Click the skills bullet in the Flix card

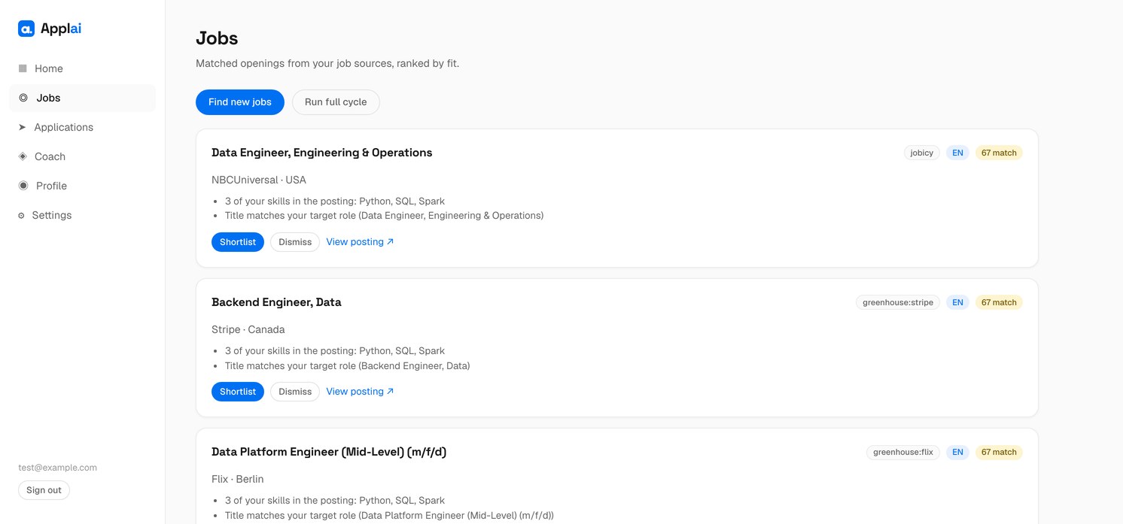(335, 501)
